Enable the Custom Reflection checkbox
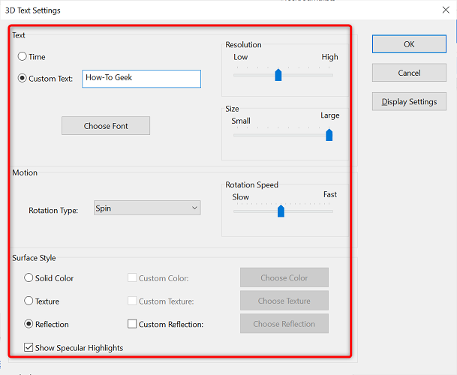This screenshot has height=375, width=457. pos(132,325)
